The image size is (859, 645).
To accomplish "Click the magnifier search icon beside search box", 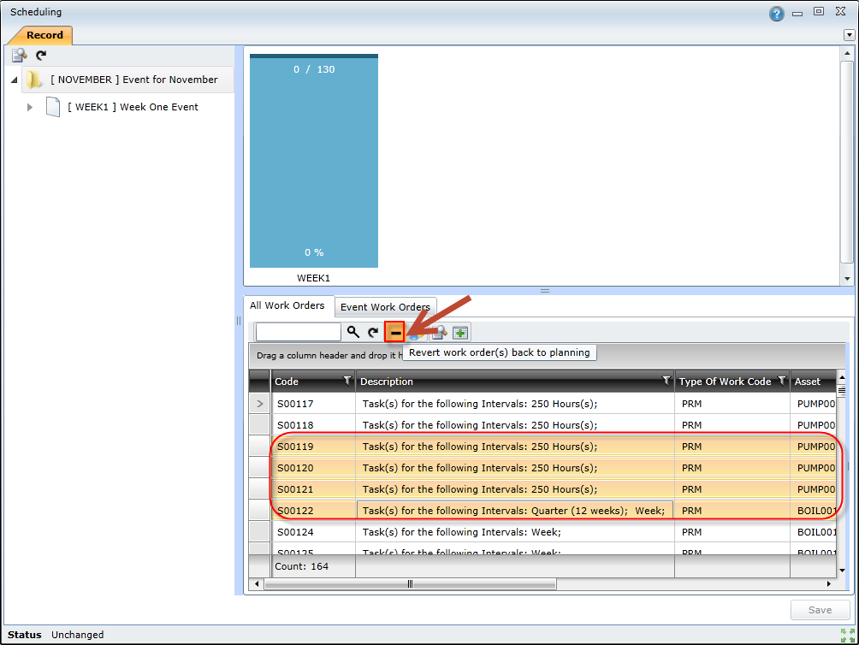I will tap(352, 332).
